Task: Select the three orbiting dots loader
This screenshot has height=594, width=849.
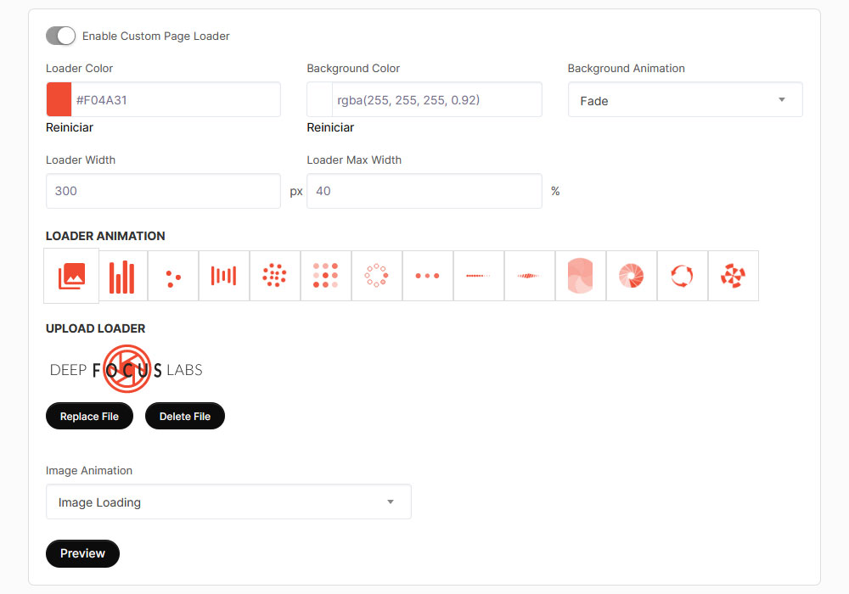Action: tap(173, 276)
